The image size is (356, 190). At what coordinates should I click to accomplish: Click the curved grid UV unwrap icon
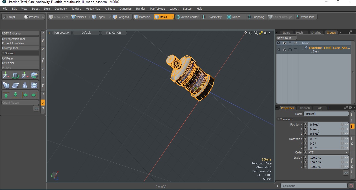(6, 85)
